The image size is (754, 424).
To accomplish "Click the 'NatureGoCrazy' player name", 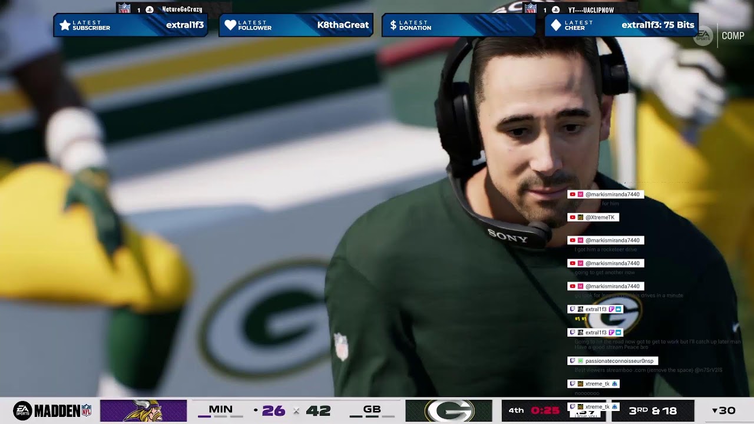I will point(182,9).
